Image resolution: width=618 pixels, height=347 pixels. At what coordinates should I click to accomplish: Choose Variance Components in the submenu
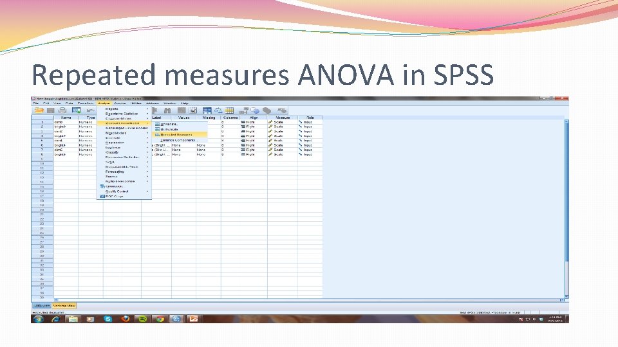[180, 140]
